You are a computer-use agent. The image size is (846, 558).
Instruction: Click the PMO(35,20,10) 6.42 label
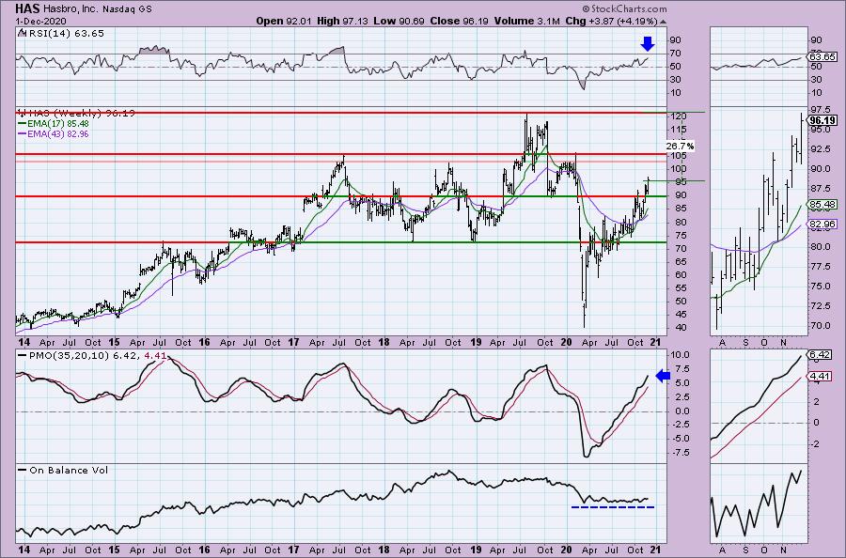[78, 356]
